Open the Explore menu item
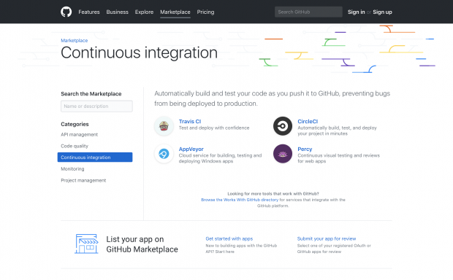The image size is (453, 280). tap(144, 12)
